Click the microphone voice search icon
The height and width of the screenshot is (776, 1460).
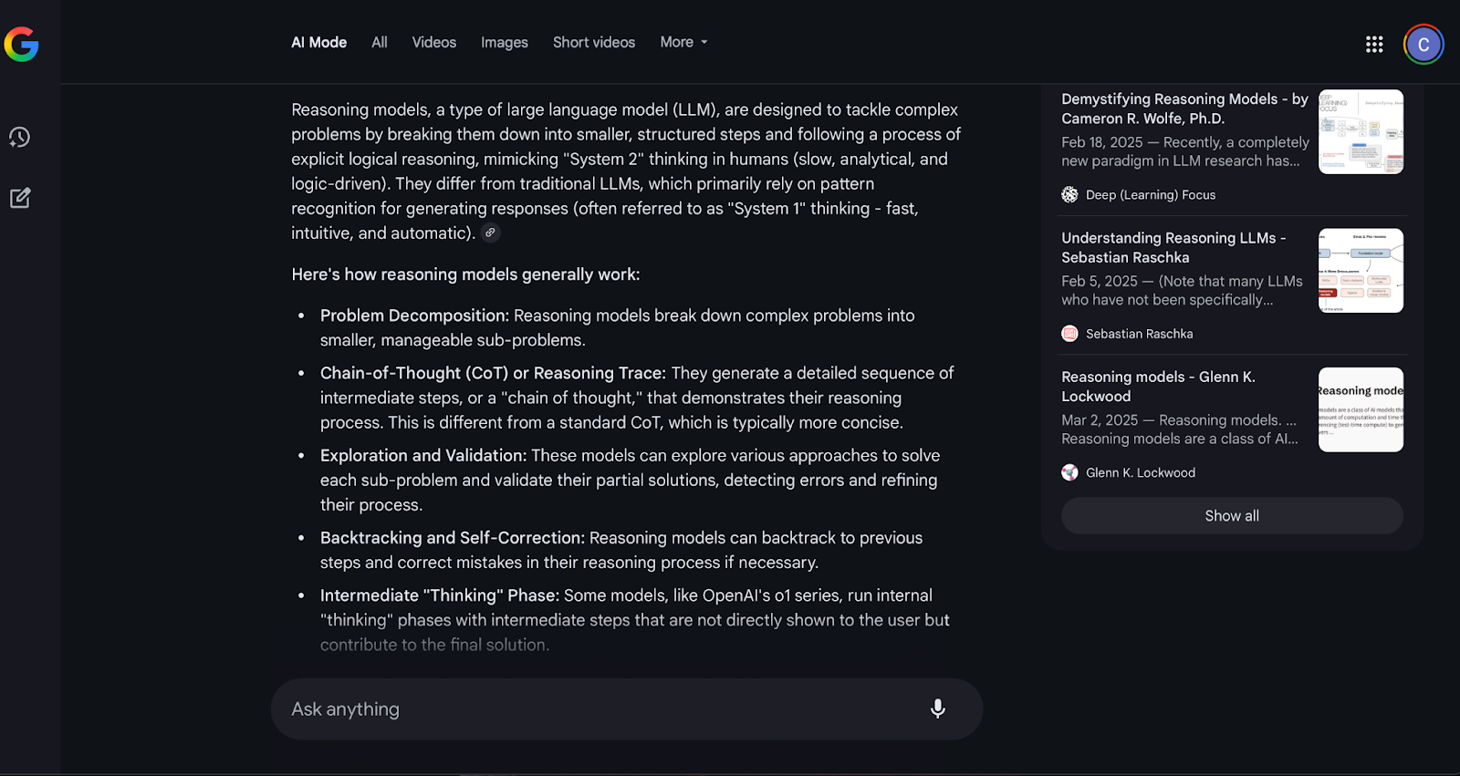tap(938, 709)
